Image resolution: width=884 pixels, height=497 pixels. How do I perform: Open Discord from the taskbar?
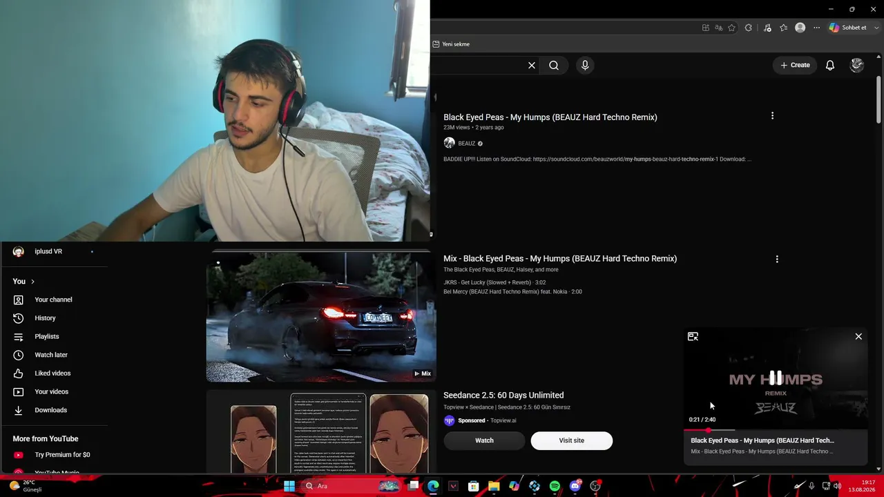(575, 486)
